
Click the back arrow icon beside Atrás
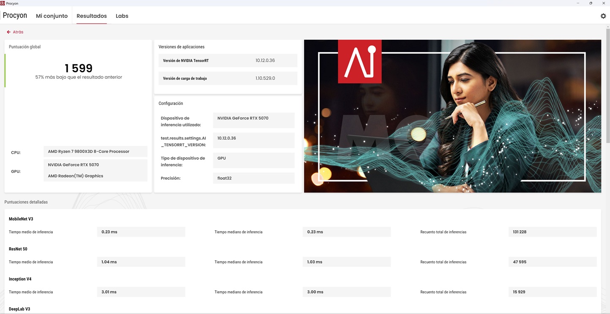pyautogui.click(x=8, y=32)
